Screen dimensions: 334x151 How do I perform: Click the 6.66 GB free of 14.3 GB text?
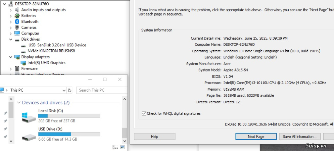tap(58, 139)
